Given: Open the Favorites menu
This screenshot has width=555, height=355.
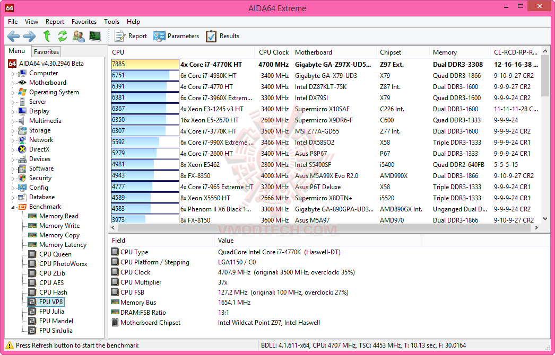Looking at the screenshot, I should [84, 22].
